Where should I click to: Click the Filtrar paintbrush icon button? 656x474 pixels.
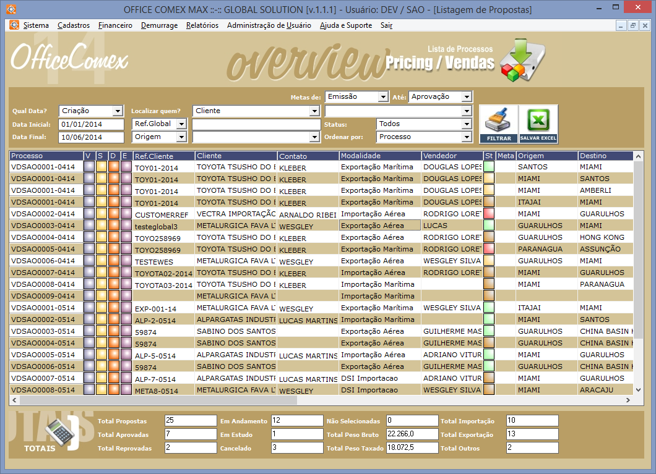pyautogui.click(x=499, y=124)
